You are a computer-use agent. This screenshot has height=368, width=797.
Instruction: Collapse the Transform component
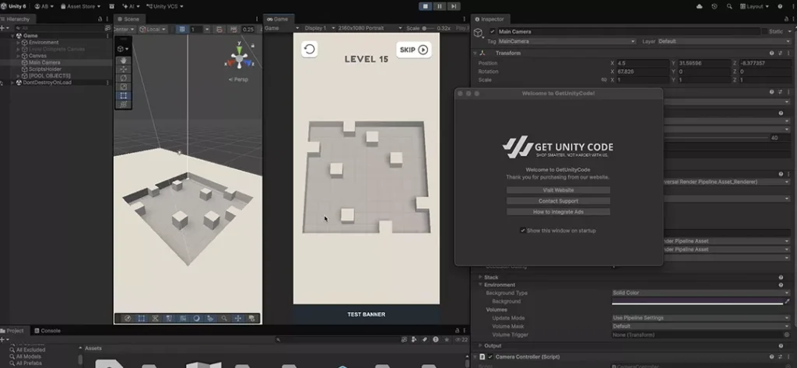pos(475,53)
